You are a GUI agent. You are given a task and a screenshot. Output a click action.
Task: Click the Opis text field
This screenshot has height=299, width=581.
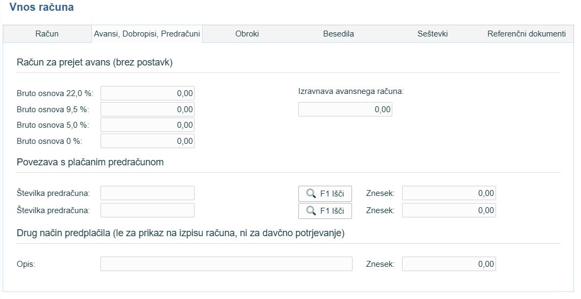pos(226,264)
